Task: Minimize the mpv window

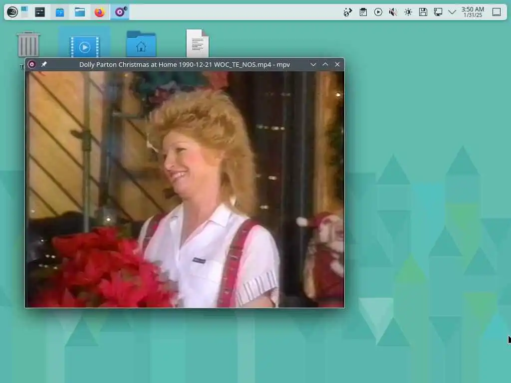Action: point(313,64)
